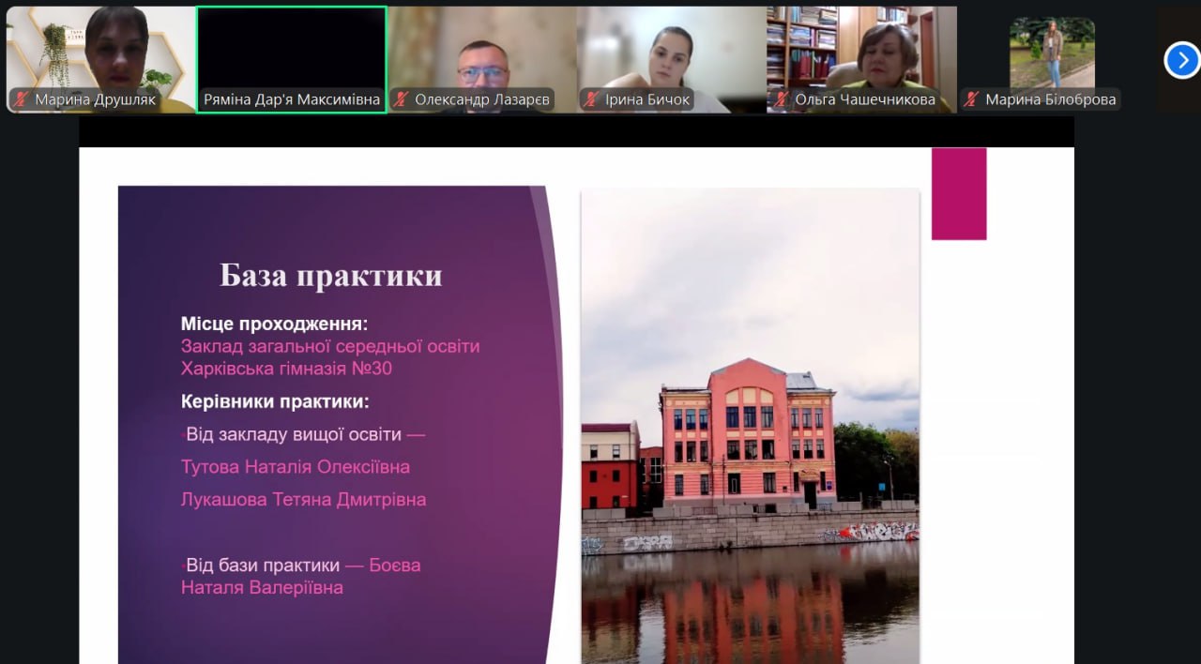This screenshot has width=1201, height=664.
Task: Click the text "Харківська гімназія №30"
Action: (x=286, y=369)
